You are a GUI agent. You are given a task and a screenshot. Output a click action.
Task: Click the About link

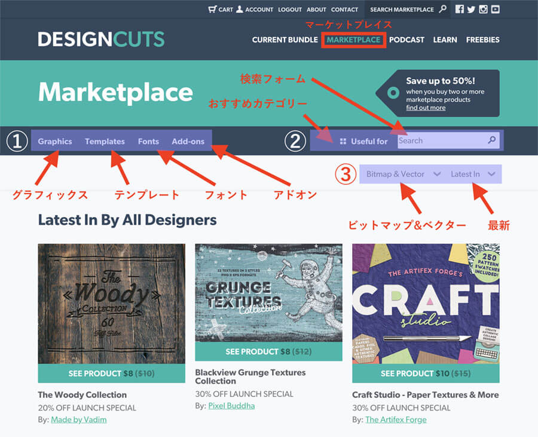click(316, 10)
